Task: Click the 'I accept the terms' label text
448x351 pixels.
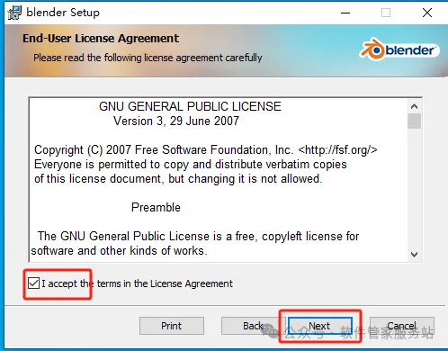Action: click(x=138, y=283)
